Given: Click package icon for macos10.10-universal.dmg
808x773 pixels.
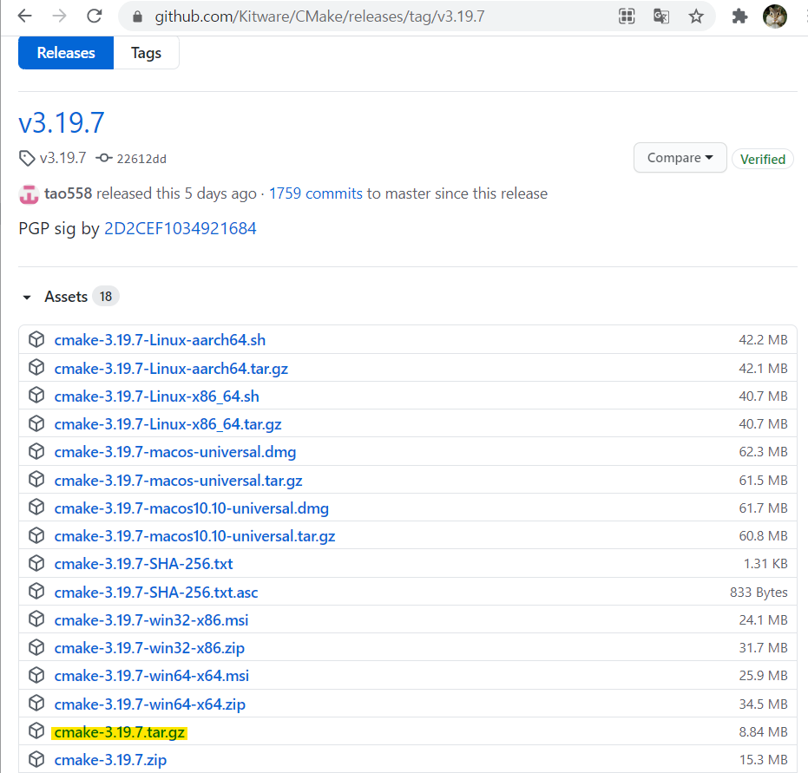Looking at the screenshot, I should point(36,507).
